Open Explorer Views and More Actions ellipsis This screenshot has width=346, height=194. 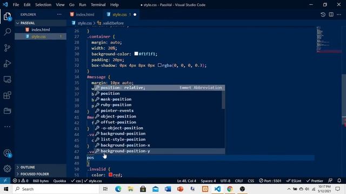tap(59, 15)
